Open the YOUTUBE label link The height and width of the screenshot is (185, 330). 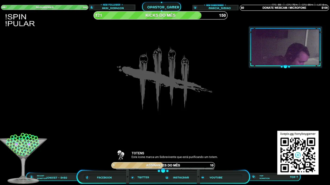pos(216,178)
